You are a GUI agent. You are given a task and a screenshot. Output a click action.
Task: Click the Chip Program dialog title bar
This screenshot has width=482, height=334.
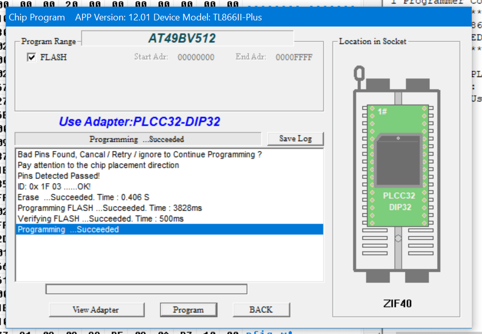(238, 17)
